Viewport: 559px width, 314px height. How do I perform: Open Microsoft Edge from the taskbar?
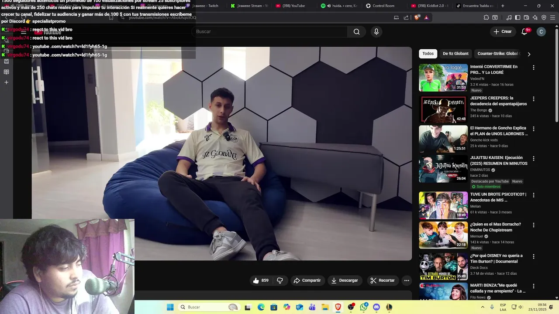click(261, 307)
